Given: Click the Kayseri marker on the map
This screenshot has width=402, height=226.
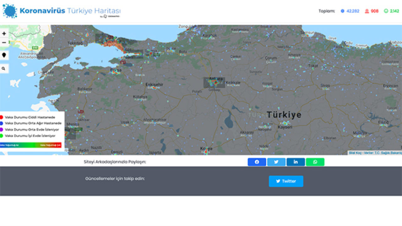Looking at the screenshot, I should point(285,123).
